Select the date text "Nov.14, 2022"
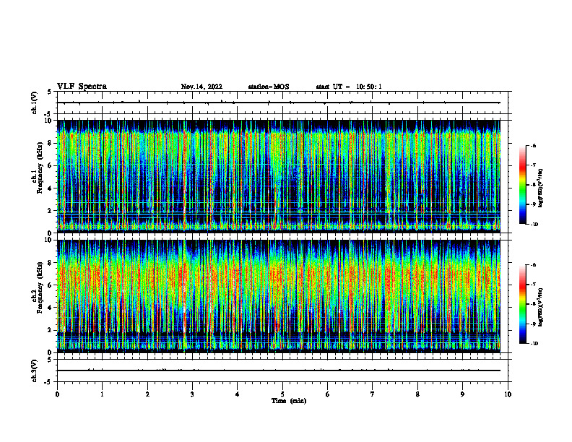This screenshot has height=442, width=572. pos(201,87)
